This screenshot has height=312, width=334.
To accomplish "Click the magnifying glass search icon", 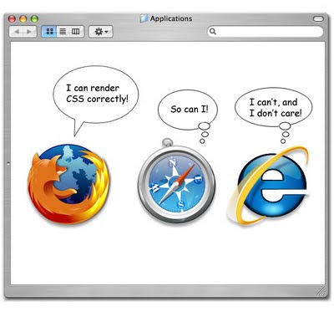I will [213, 31].
